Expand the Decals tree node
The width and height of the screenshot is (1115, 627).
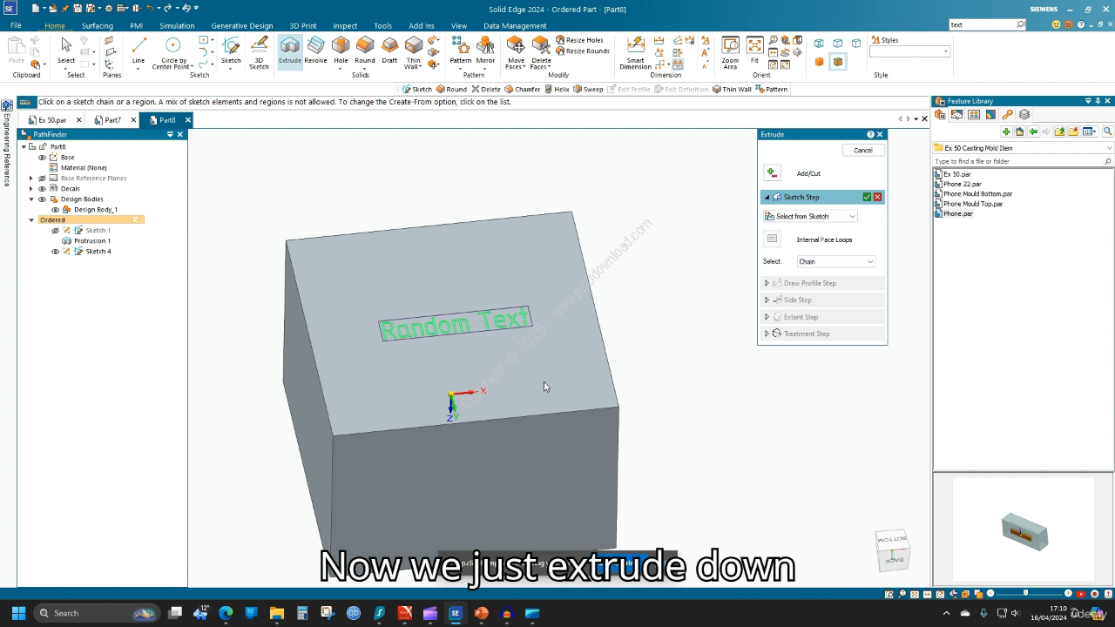point(31,189)
